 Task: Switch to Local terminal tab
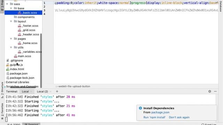(25, 92)
